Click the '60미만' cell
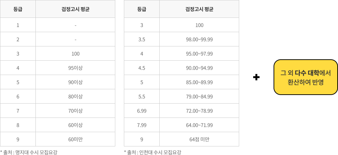Image resolution: width=338 pixels, height=155 pixels. pos(76,139)
